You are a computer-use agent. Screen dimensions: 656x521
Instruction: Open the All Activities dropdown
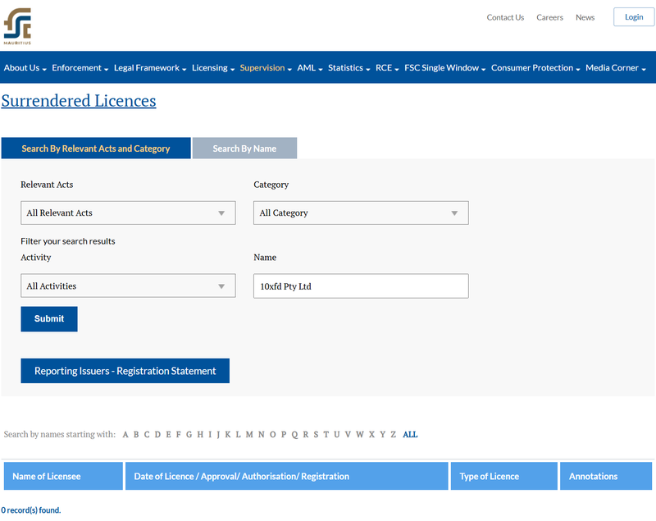point(128,286)
